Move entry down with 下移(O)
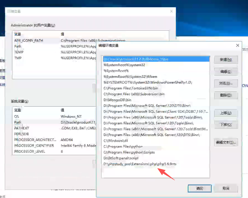The height and width of the screenshot is (198, 248). pyautogui.click(x=226, y=125)
